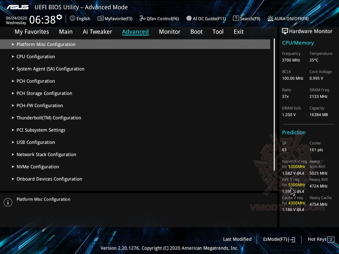The width and height of the screenshot is (339, 254).
Task: Expand System Agent (SA) Configuration arrow
Action: click(13, 69)
